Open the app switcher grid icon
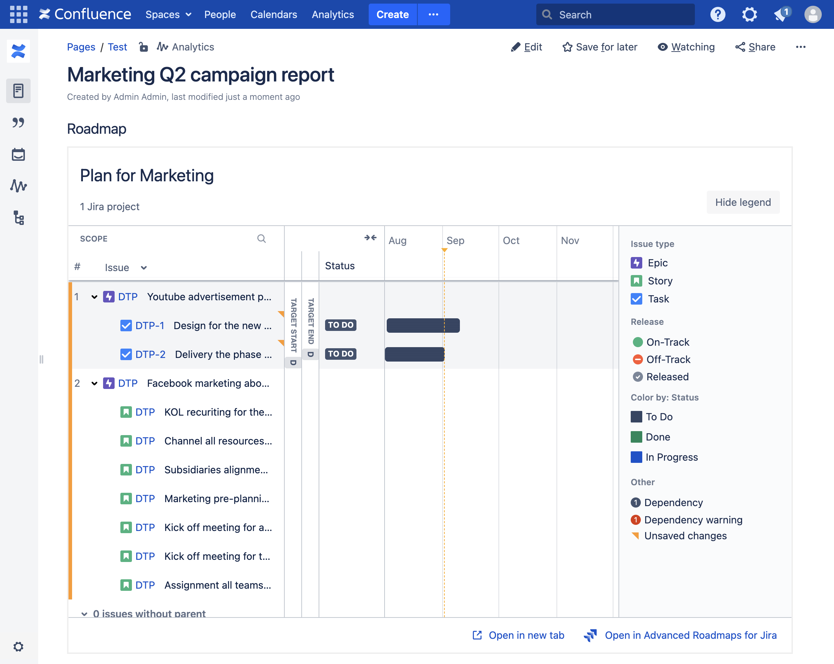Image resolution: width=834 pixels, height=664 pixels. click(x=18, y=14)
